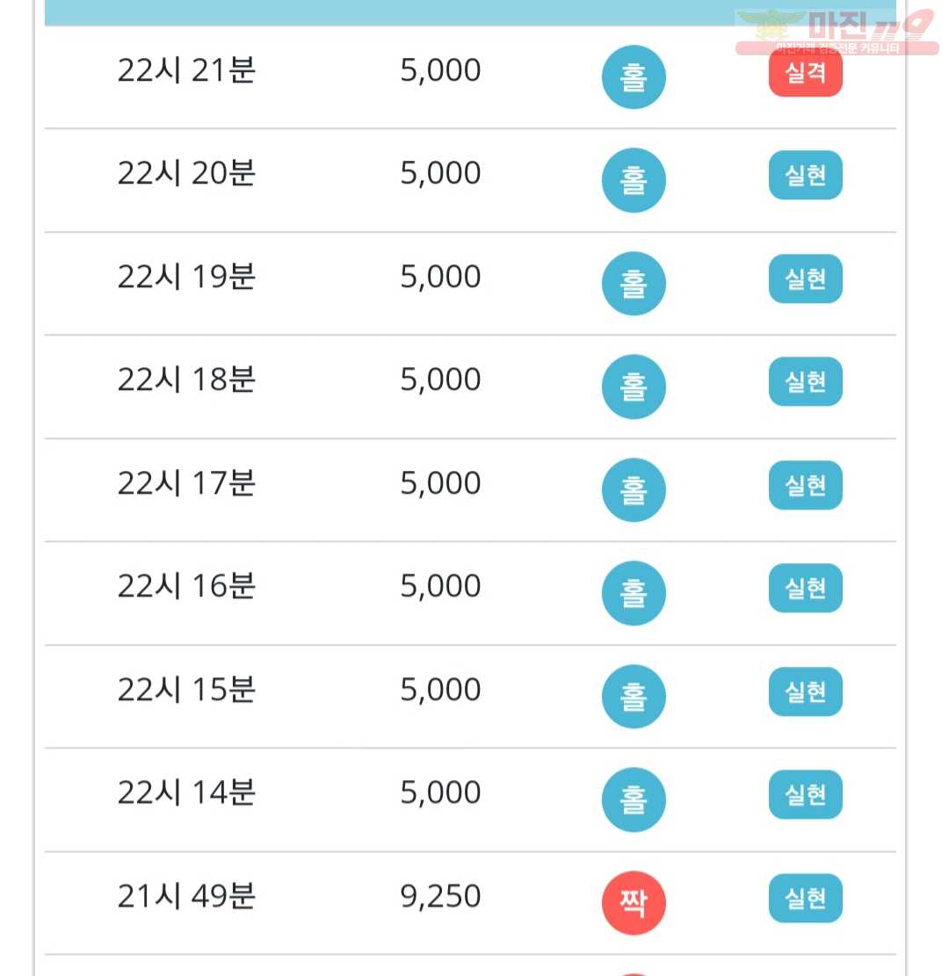The width and height of the screenshot is (949, 976).
Task: Click the 실현 badge in 21시 49분 row
Action: tap(805, 898)
